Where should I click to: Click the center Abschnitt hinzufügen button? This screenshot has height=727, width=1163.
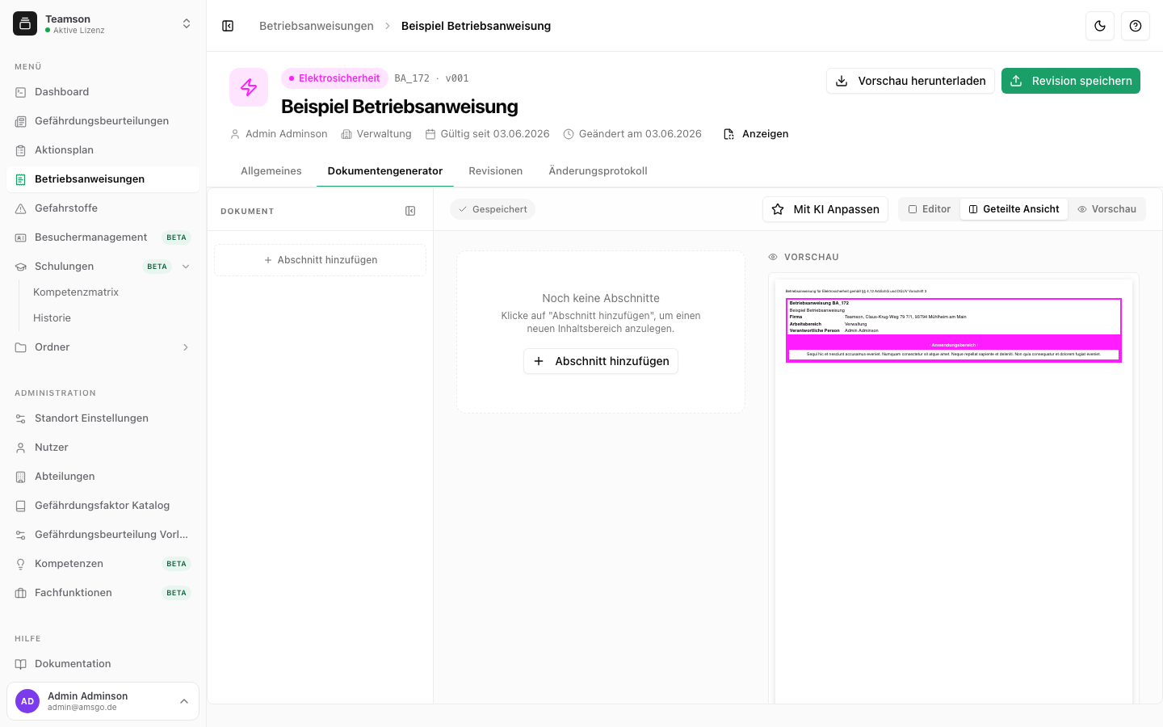coord(601,361)
